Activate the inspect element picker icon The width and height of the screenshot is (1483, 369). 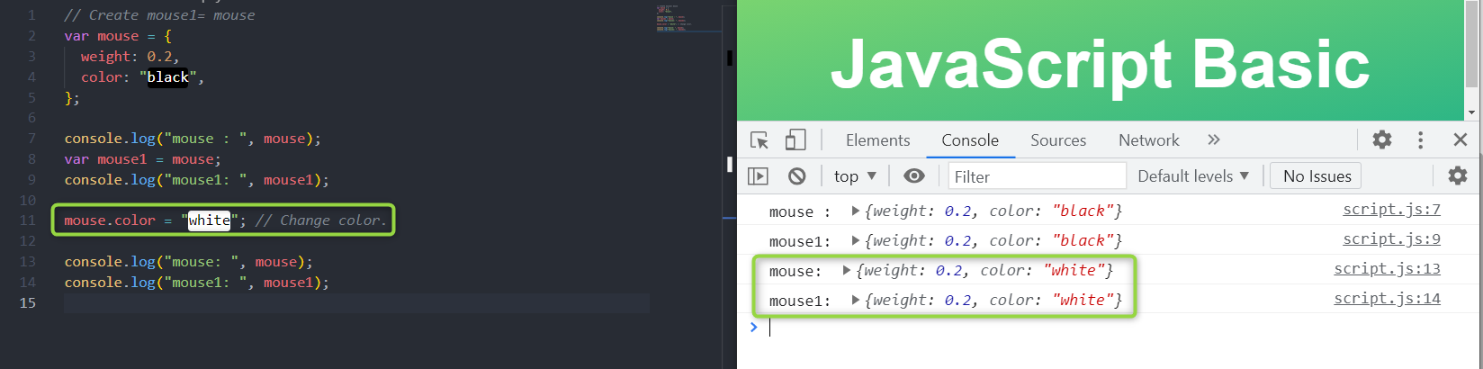[759, 140]
